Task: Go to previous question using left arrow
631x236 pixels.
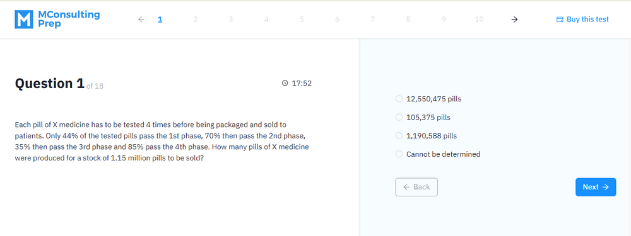Action: tap(141, 20)
